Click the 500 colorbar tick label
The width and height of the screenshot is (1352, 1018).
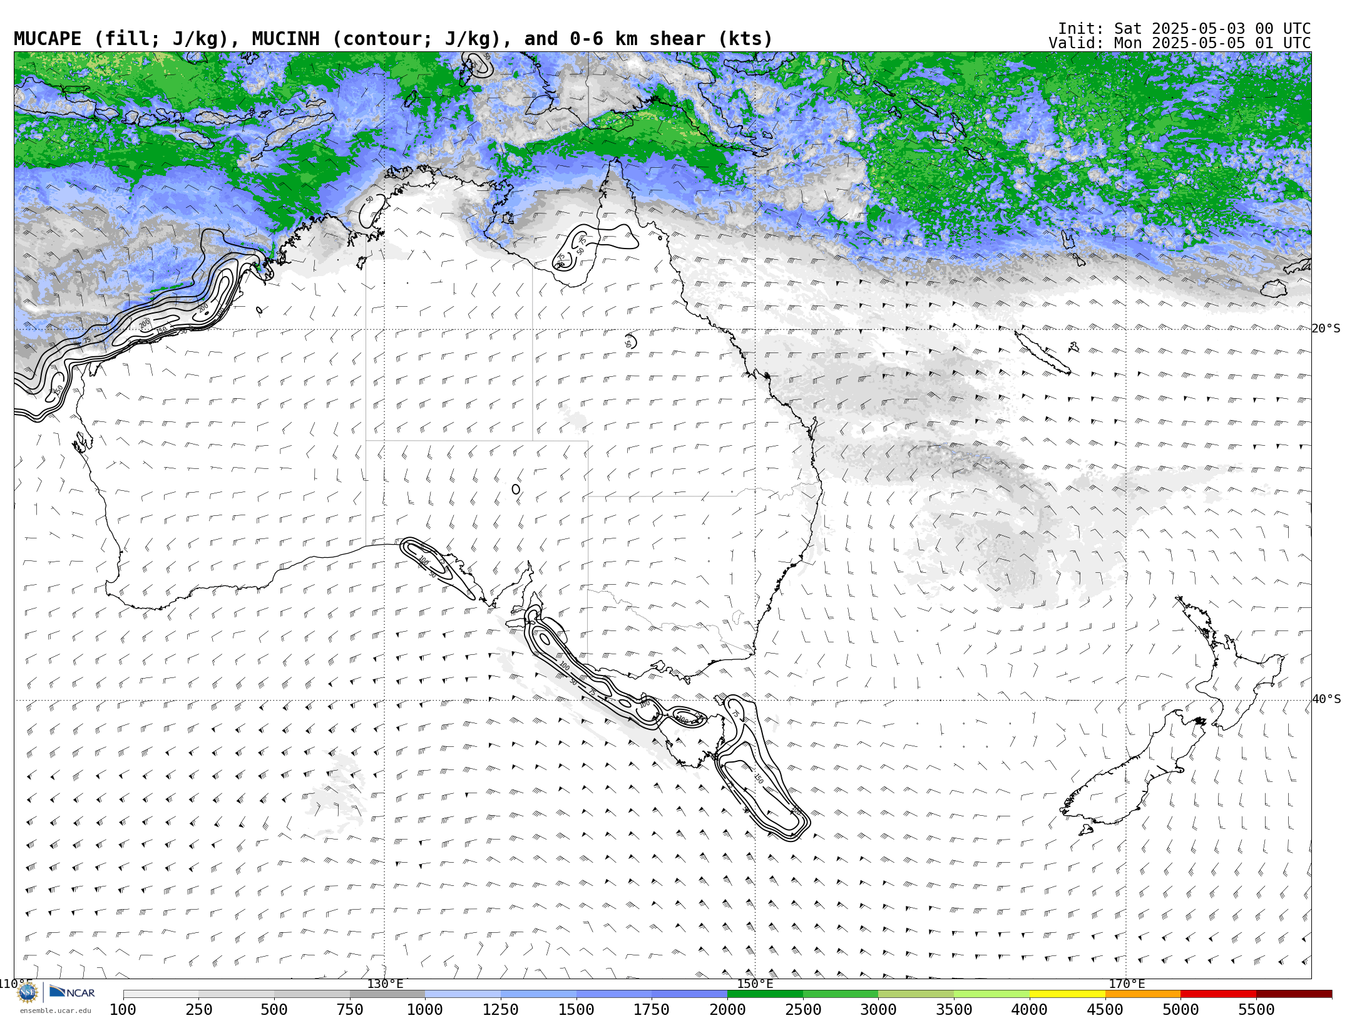click(274, 1010)
